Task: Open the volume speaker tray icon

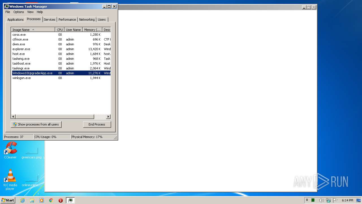Action: 321,200
